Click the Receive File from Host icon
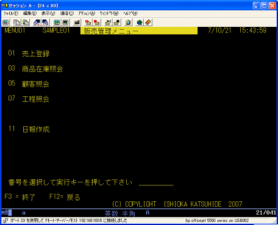The image size is (278, 225). pos(45,22)
